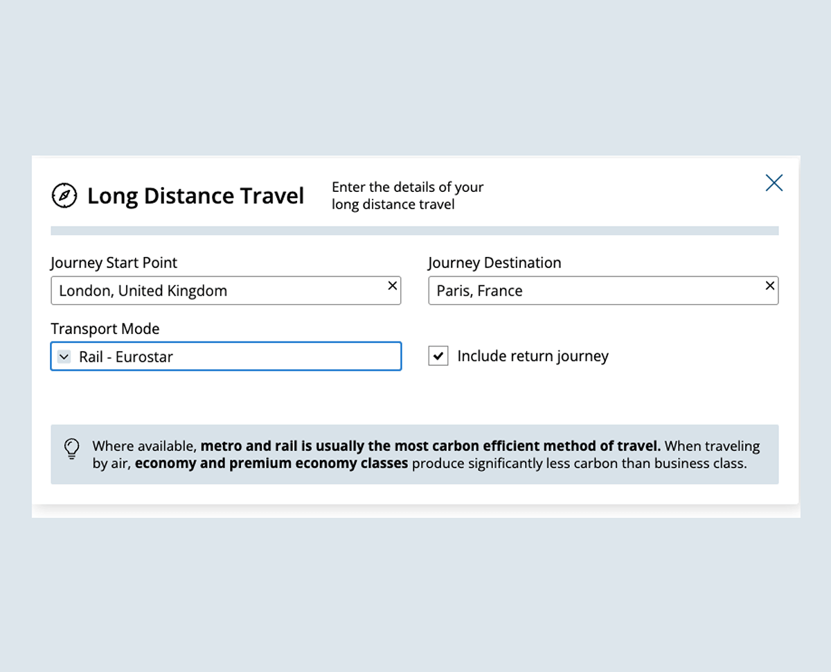Click the progress bar under the header
This screenshot has width=831, height=672.
click(x=414, y=231)
